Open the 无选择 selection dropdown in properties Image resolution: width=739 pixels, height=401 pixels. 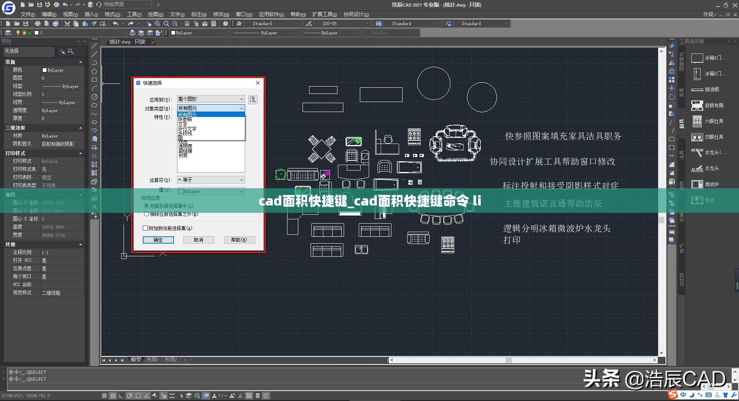[29, 51]
